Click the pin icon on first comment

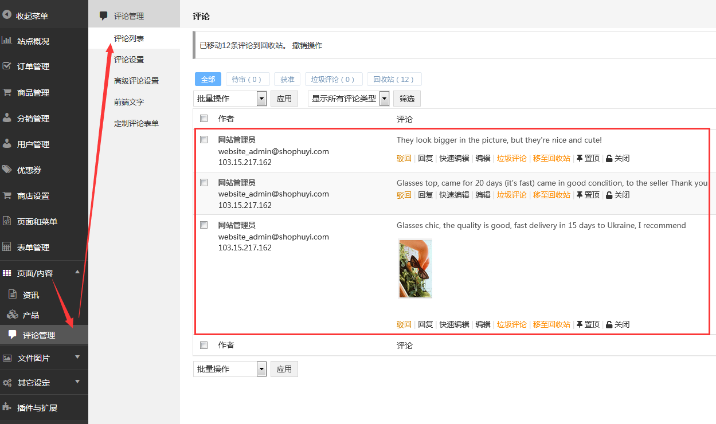point(579,158)
